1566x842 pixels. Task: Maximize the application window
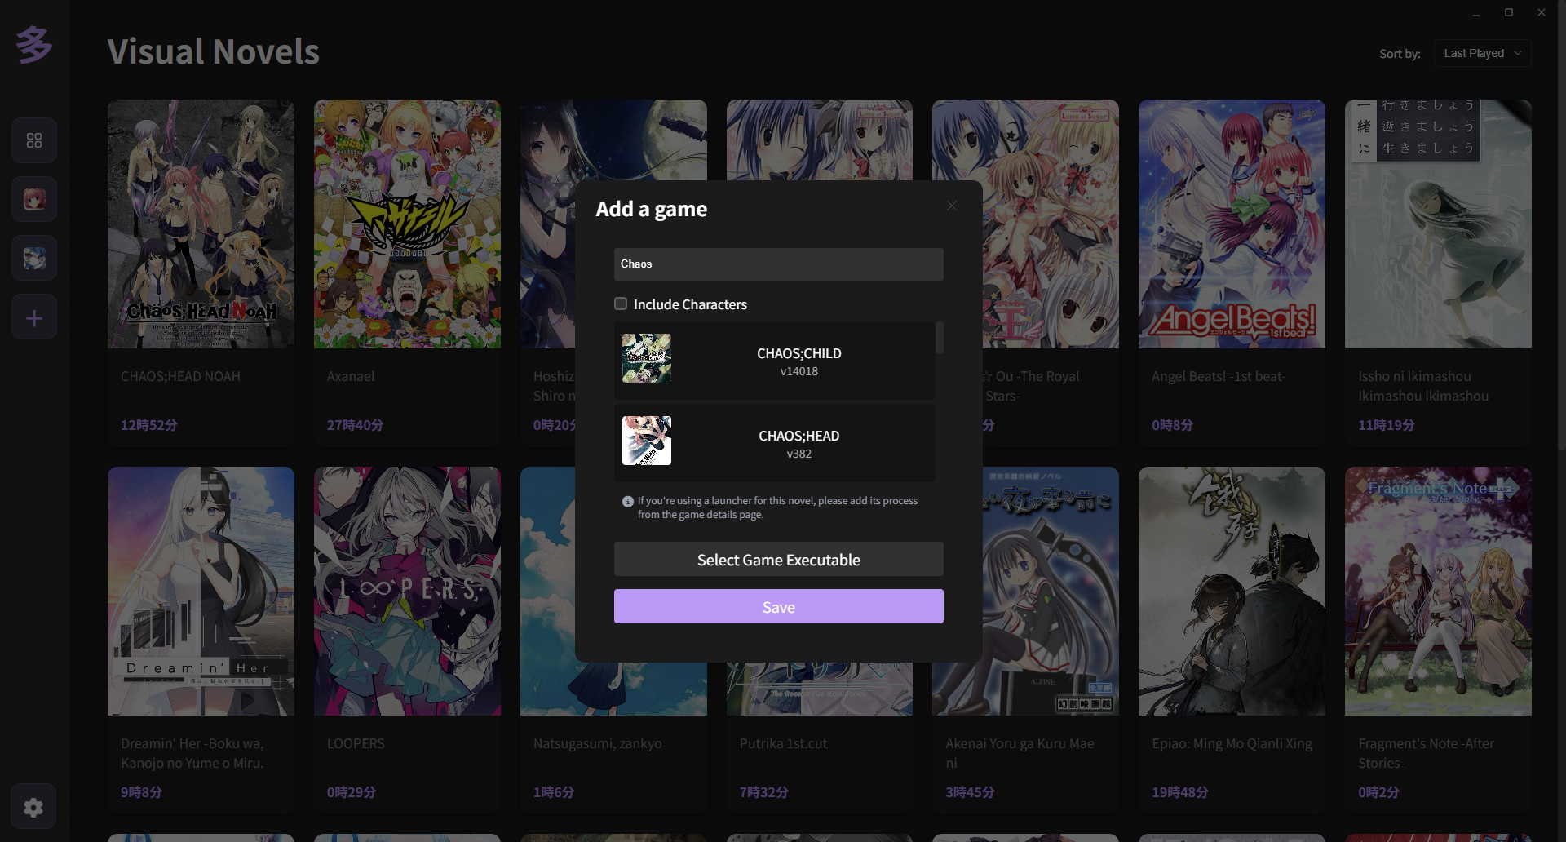(x=1509, y=12)
